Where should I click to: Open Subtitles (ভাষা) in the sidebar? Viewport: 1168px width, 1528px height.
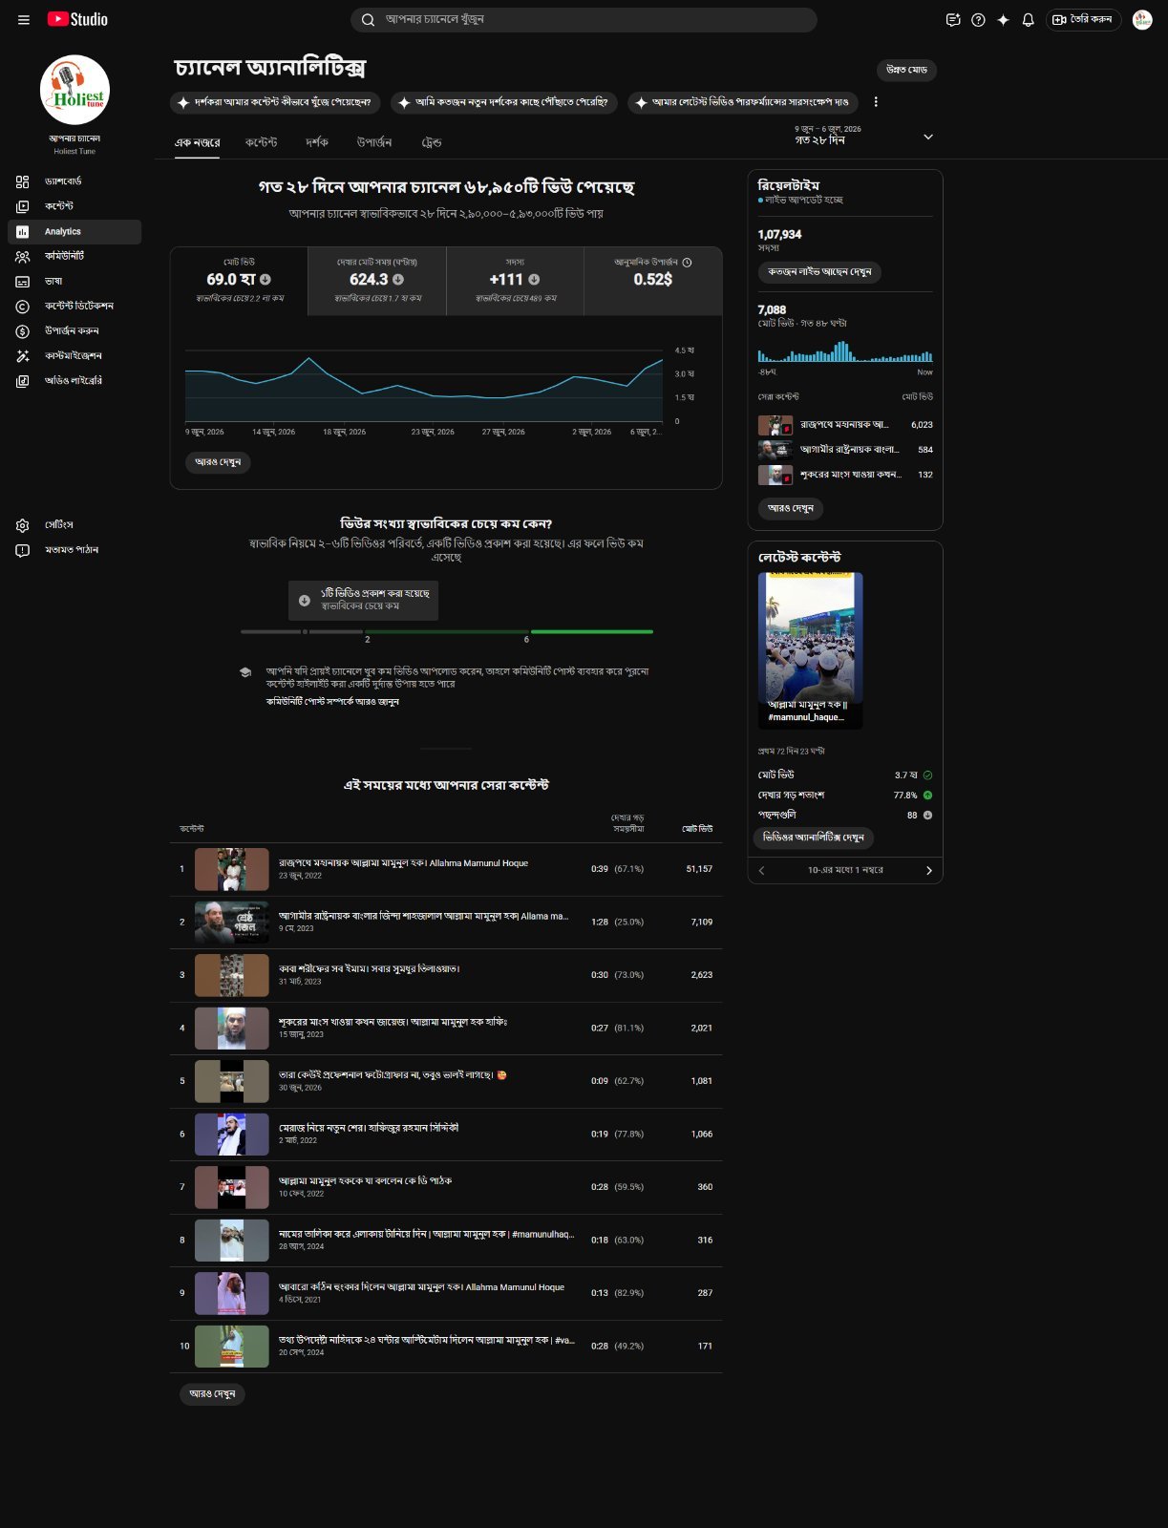click(x=74, y=281)
